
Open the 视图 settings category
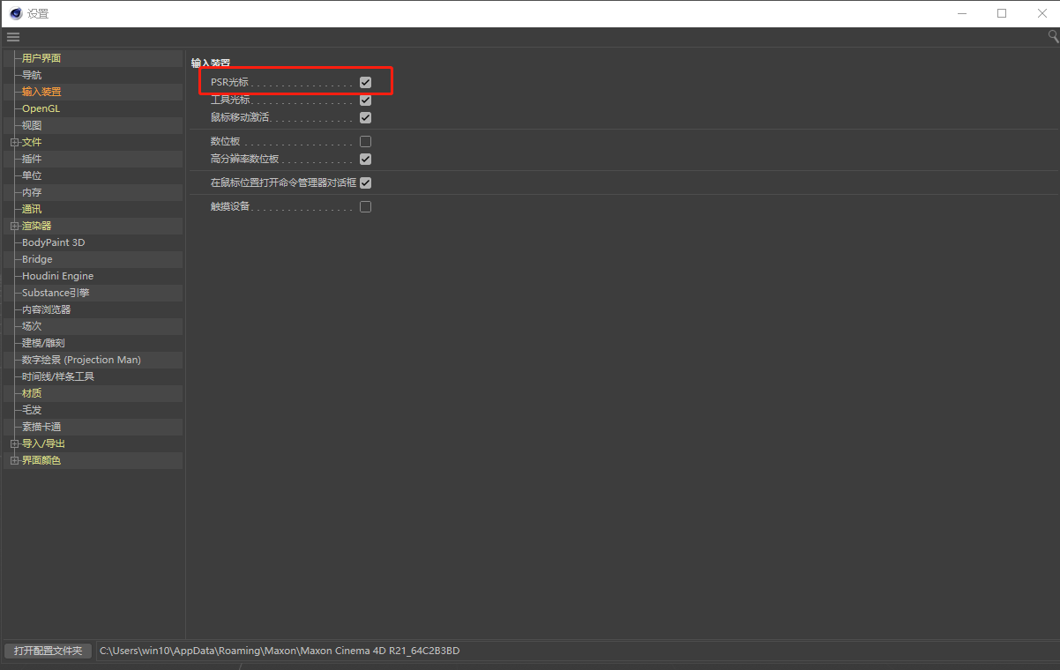32,125
